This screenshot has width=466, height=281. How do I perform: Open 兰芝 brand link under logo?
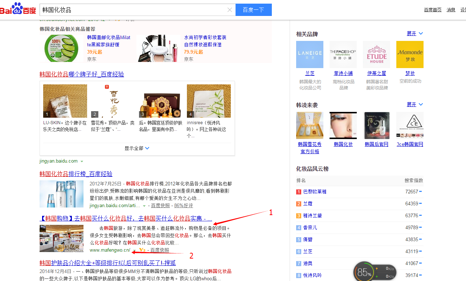tap(310, 73)
